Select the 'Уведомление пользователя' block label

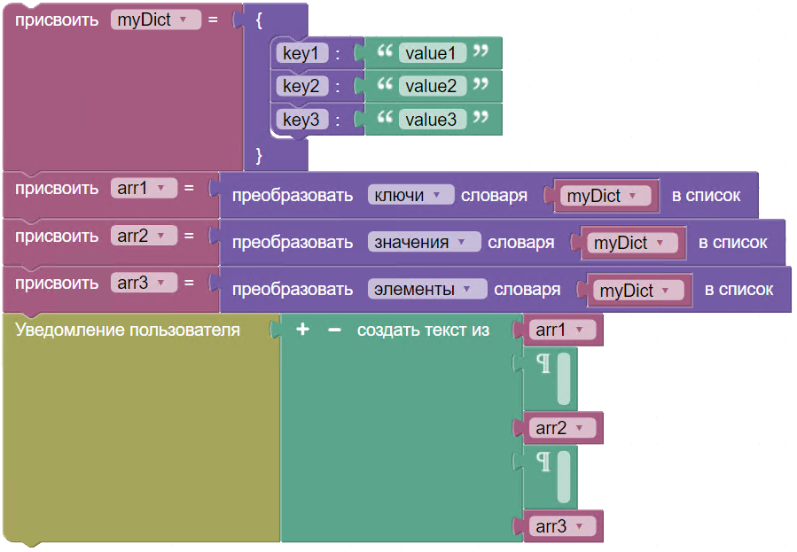127,330
